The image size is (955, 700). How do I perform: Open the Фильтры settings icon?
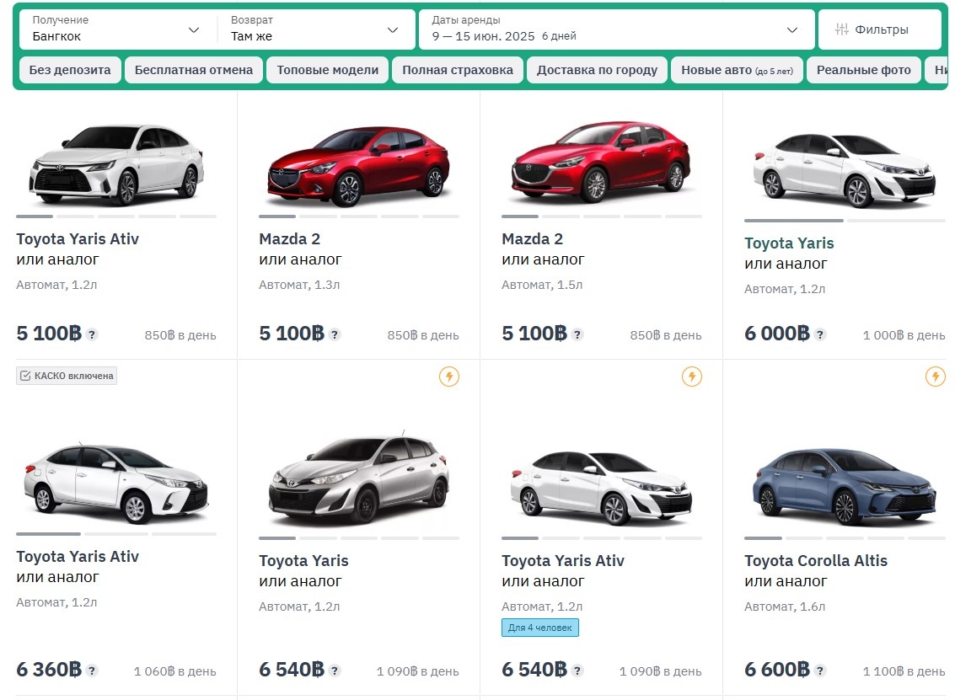[841, 28]
